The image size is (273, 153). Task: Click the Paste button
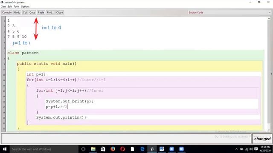(x=41, y=12)
